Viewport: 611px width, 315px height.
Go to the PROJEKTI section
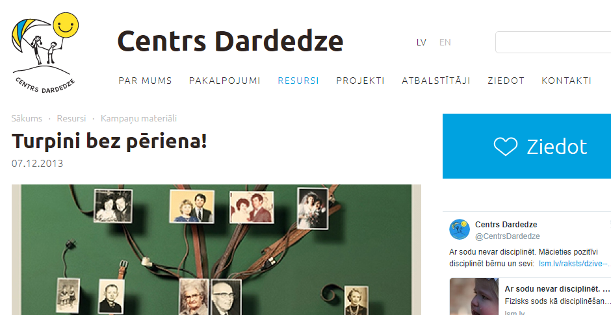click(x=361, y=81)
